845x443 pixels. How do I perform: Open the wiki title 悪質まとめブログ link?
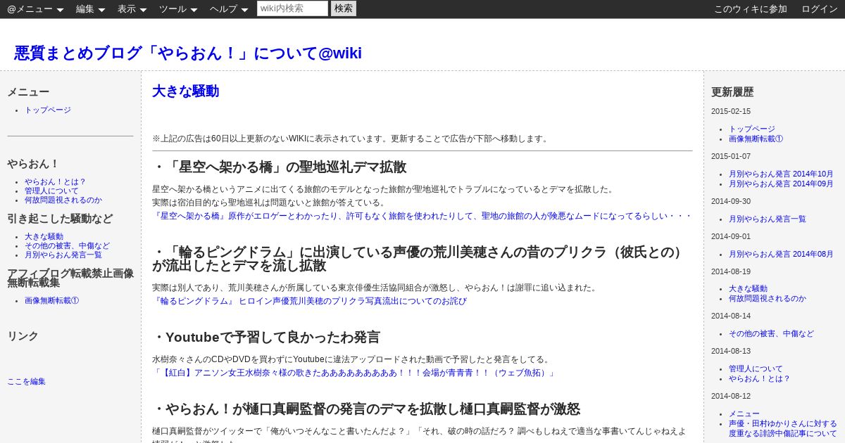(x=188, y=53)
